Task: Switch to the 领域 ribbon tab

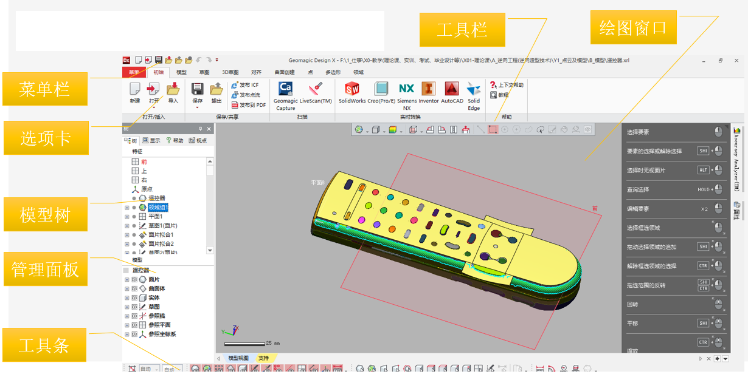Action: 359,72
